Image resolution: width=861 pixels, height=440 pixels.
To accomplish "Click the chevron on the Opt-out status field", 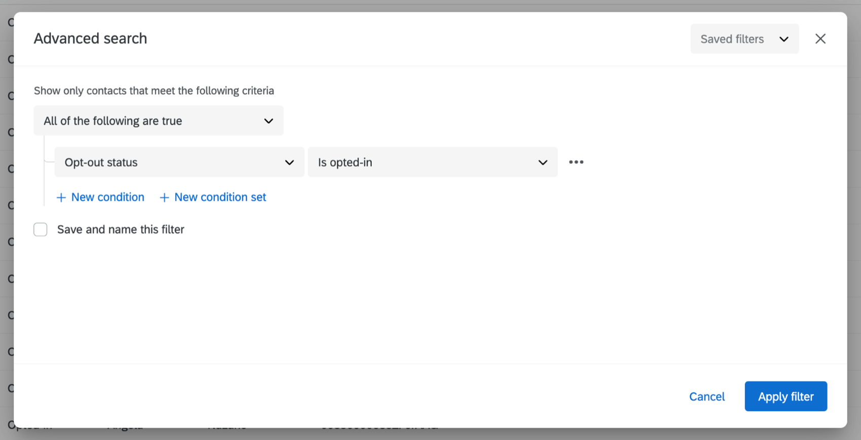I will click(x=289, y=162).
